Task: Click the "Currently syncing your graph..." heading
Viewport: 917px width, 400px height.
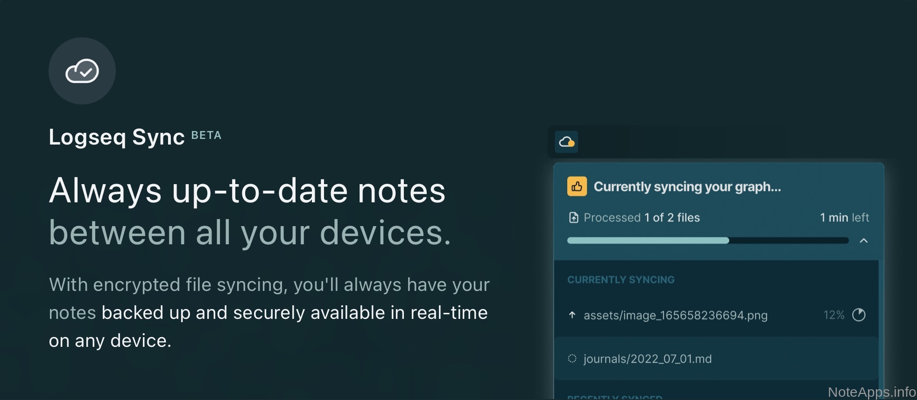Action: click(x=687, y=187)
